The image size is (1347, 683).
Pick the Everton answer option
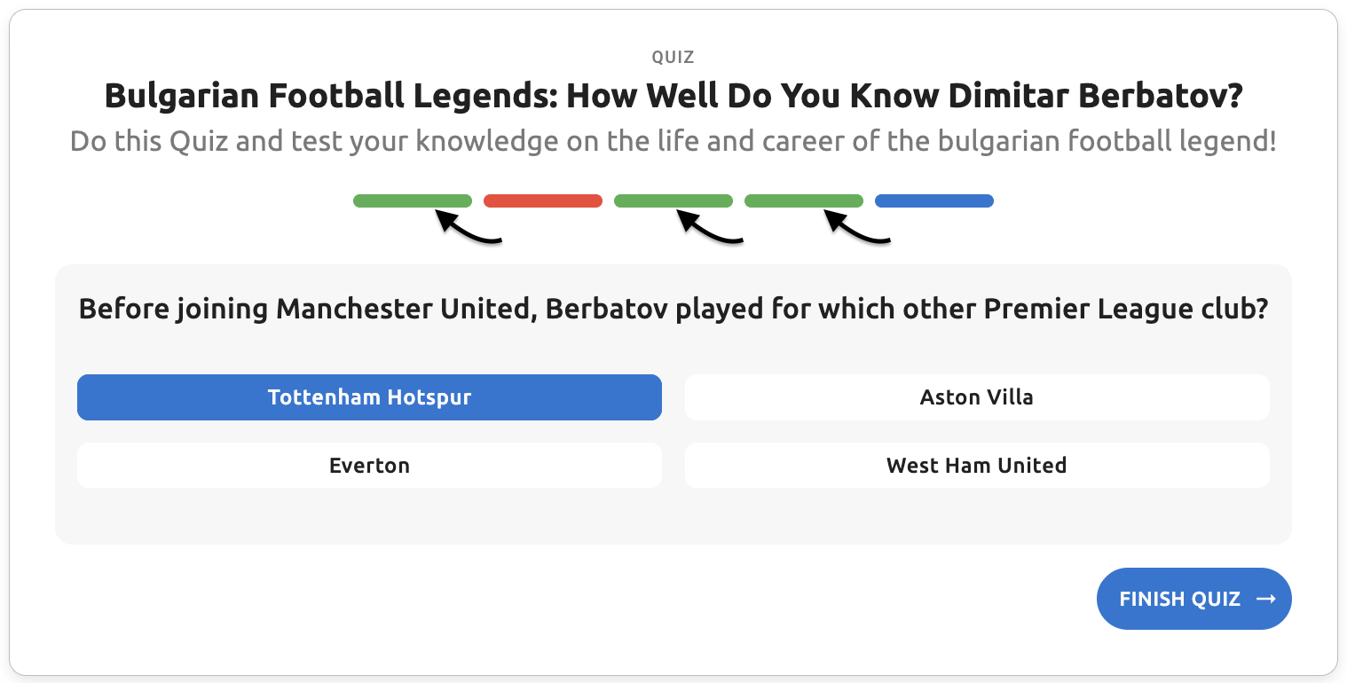click(x=369, y=466)
